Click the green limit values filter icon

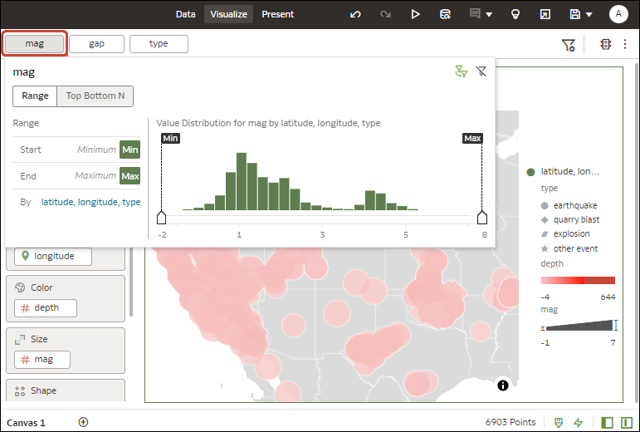pos(462,71)
